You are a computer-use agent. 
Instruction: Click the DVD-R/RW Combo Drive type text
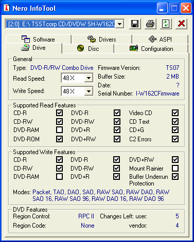pos(62,68)
